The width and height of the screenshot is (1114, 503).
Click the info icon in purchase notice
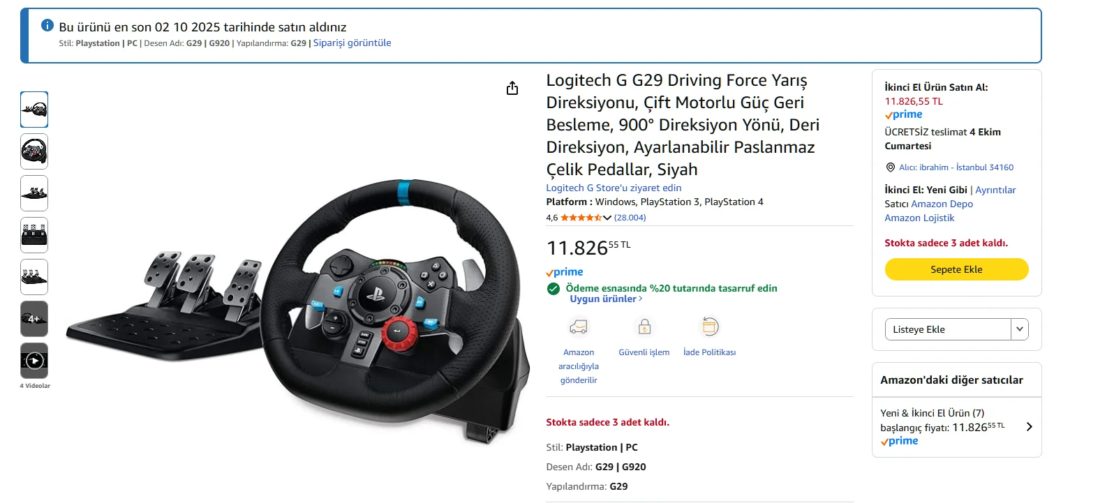pyautogui.click(x=47, y=26)
